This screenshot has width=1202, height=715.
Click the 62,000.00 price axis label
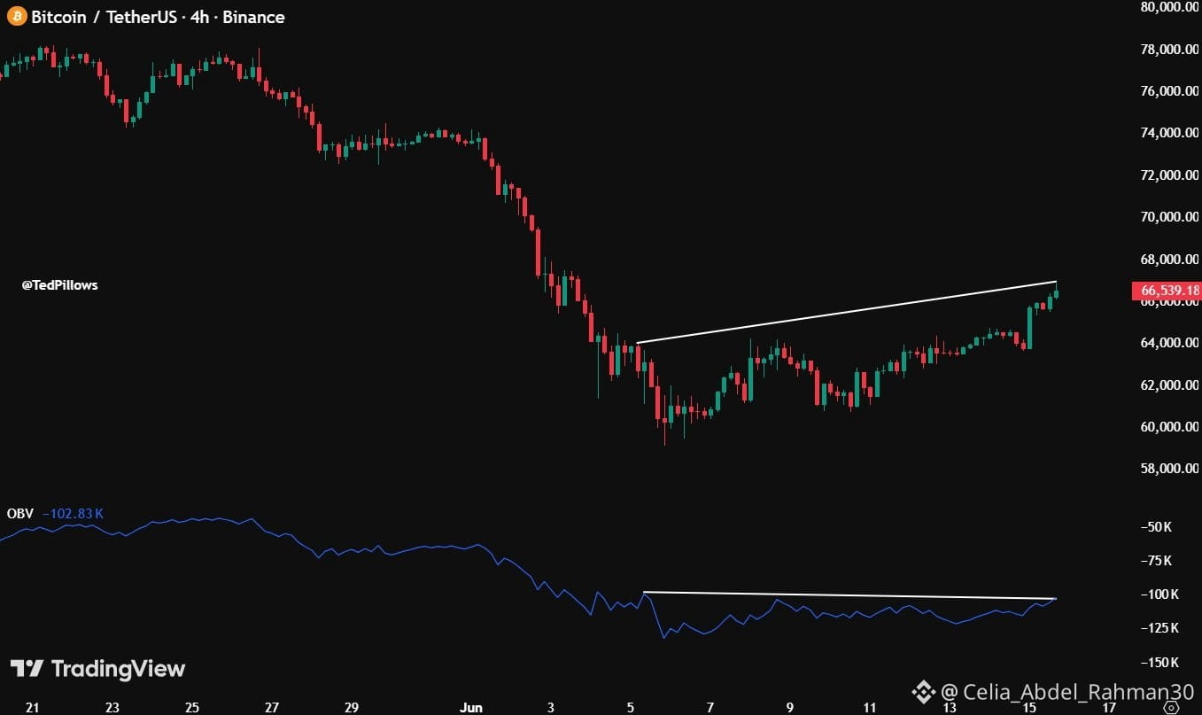(x=1169, y=385)
